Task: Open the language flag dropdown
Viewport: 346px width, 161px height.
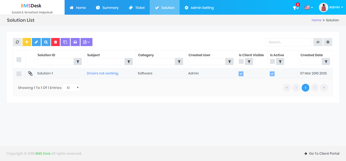Action: coord(308,8)
